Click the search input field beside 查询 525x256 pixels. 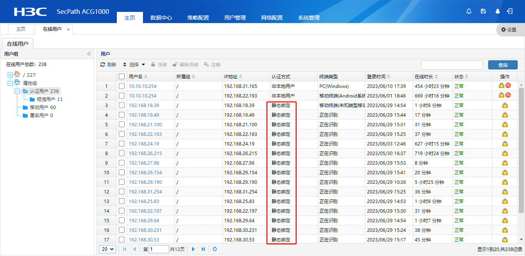tap(452, 65)
